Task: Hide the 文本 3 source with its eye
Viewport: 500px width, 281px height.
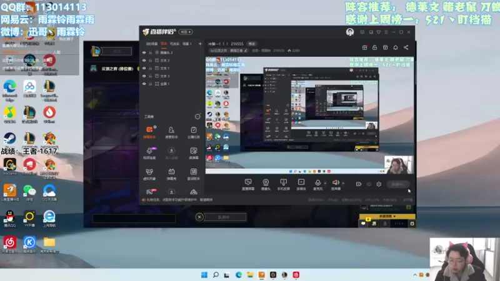Action: [144, 76]
